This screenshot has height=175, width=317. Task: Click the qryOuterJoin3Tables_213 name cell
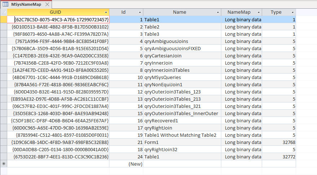pos(182,99)
